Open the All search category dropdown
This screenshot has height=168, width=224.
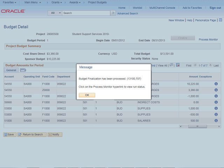tap(55, 13)
